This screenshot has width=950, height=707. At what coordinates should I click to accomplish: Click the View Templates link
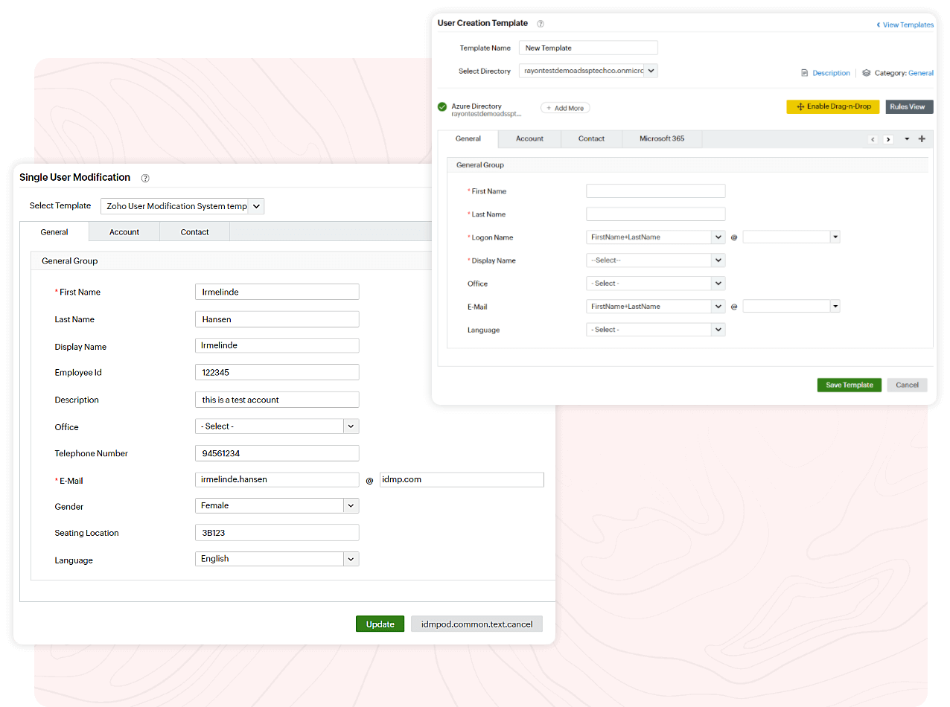(x=905, y=25)
